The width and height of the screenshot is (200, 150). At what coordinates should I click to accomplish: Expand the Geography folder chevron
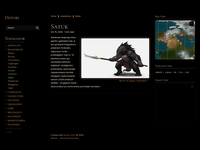(x=6, y=104)
